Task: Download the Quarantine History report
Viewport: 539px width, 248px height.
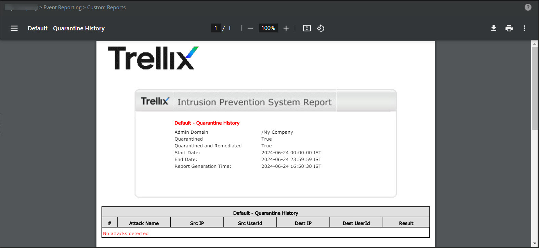Action: click(494, 28)
